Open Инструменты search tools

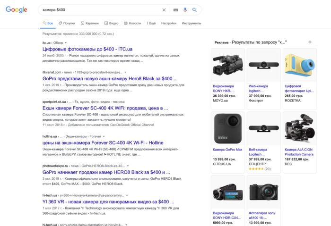coord(192,23)
